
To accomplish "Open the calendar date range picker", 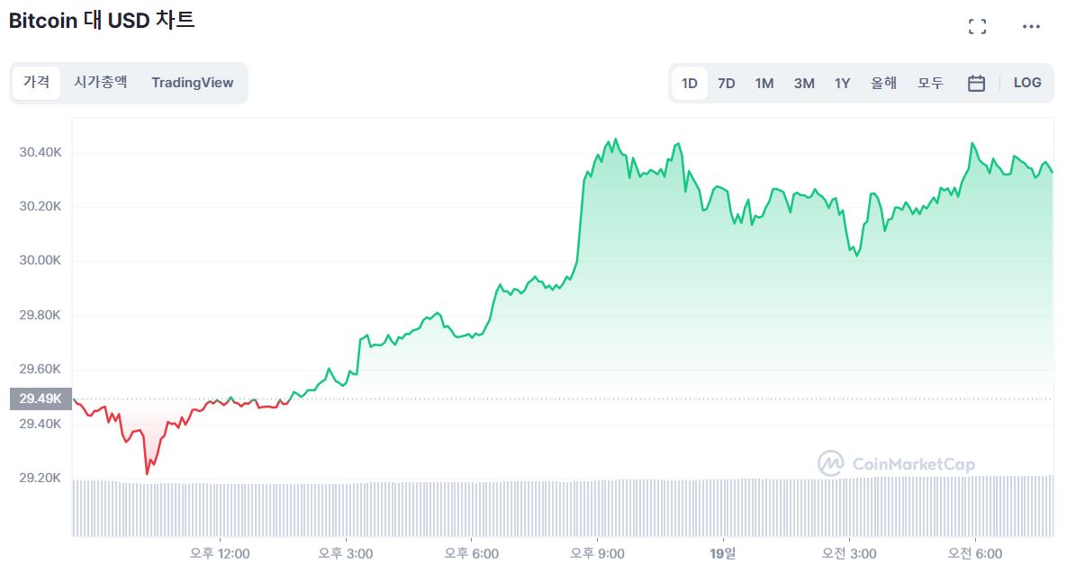I will click(x=976, y=83).
